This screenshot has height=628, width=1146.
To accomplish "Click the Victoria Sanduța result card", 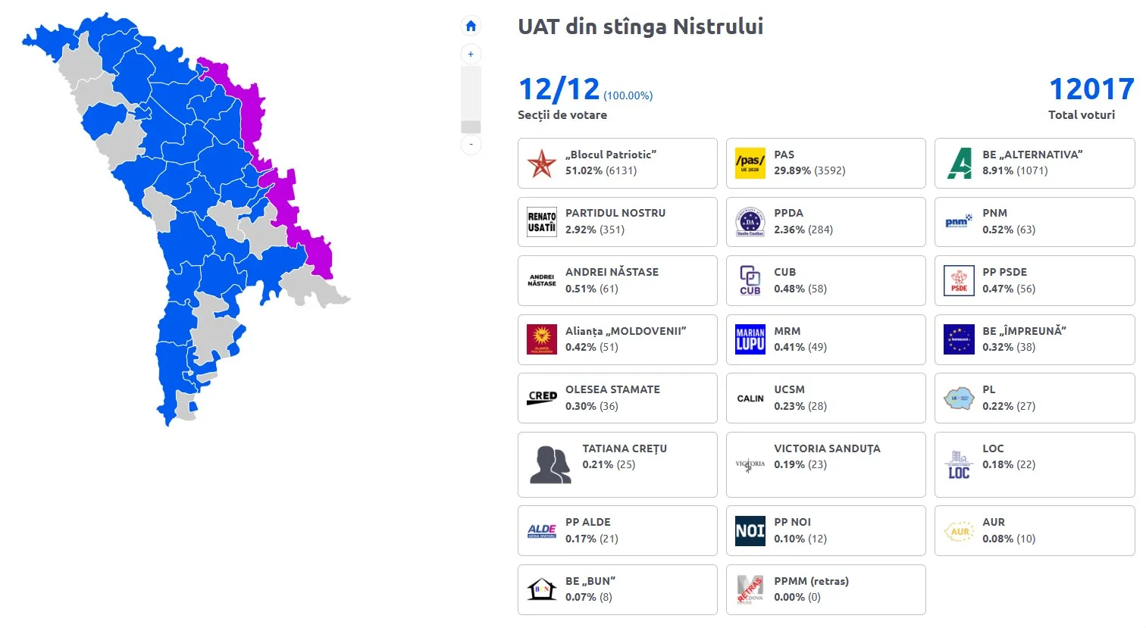I will click(x=825, y=464).
